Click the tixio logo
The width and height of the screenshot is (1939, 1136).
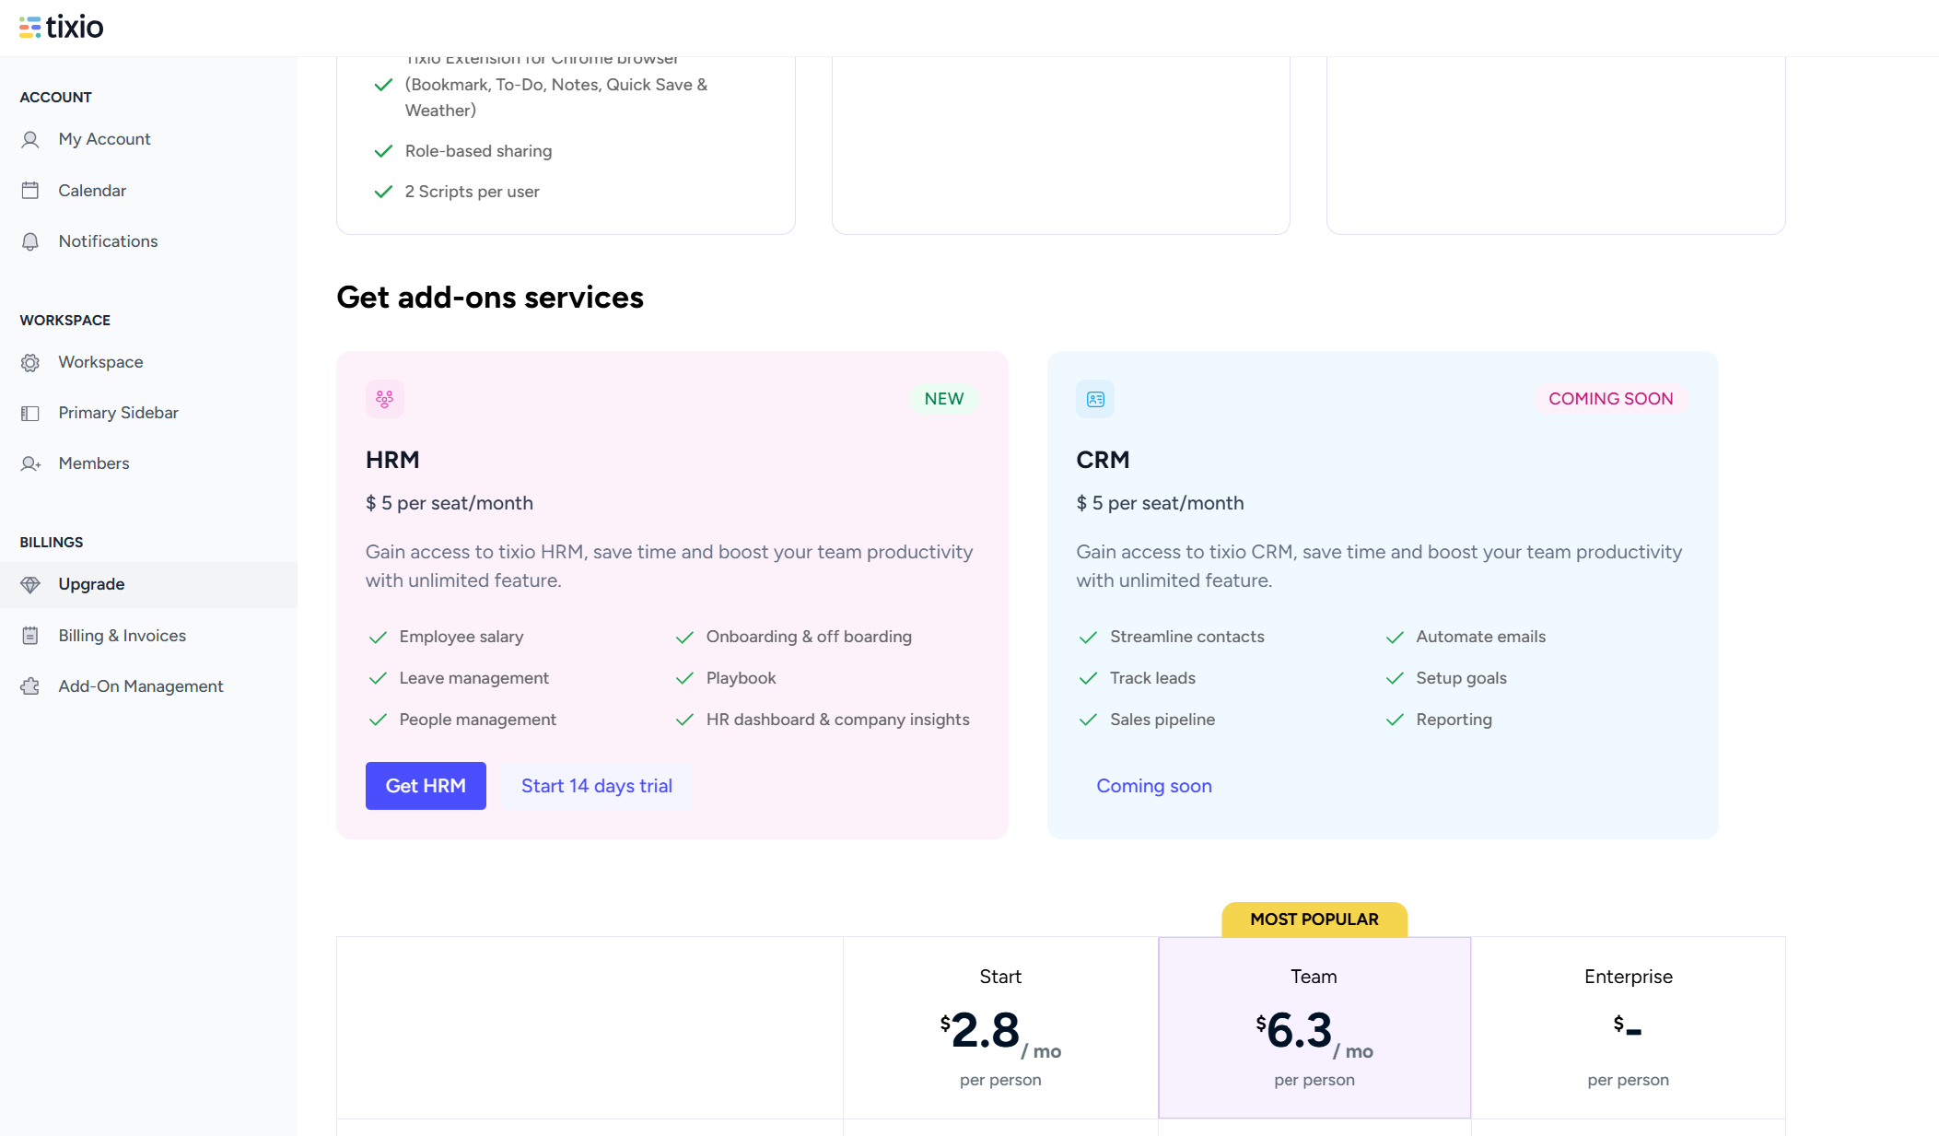(x=61, y=27)
